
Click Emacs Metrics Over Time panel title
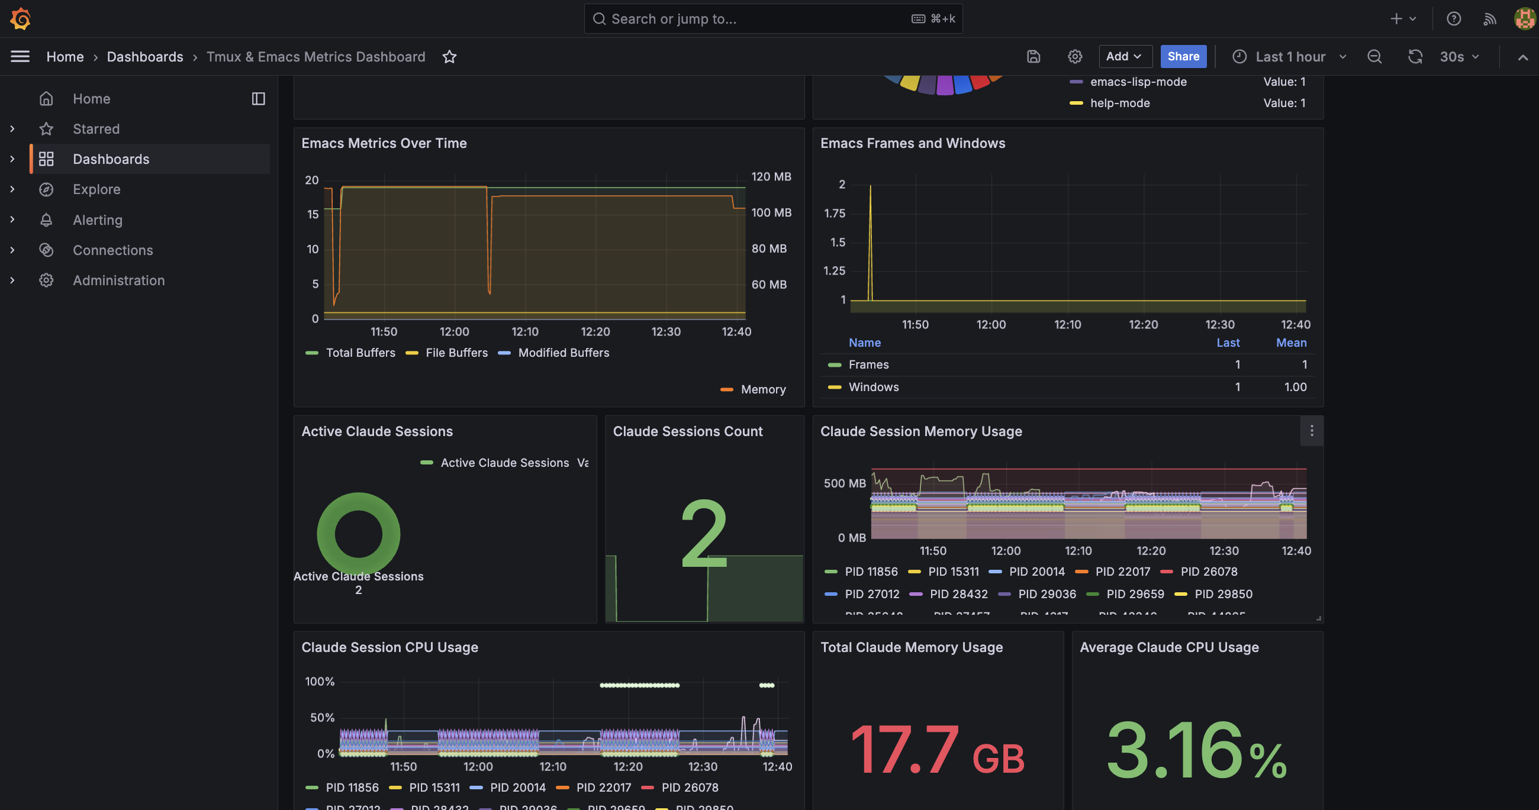(x=384, y=143)
